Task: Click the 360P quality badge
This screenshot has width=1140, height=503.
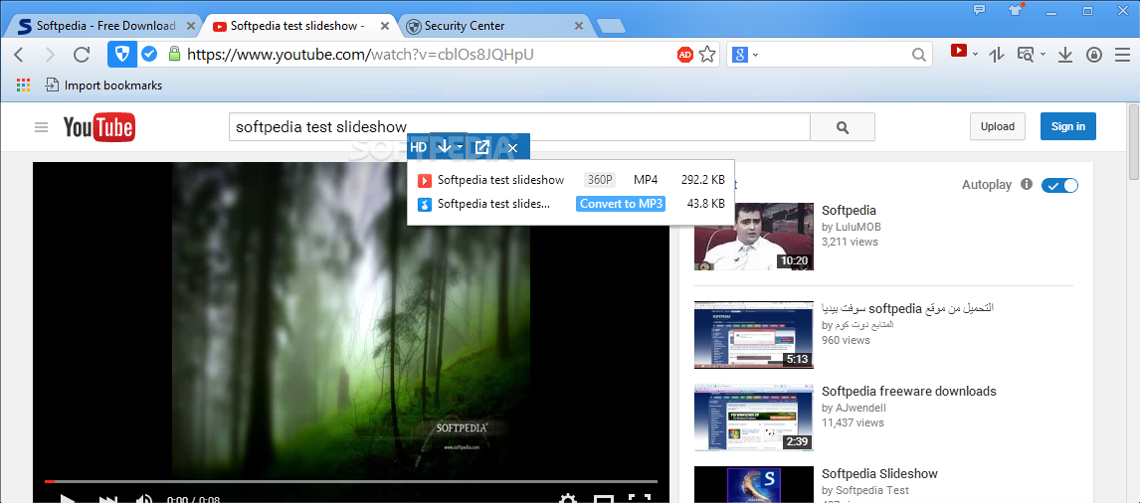Action: [600, 180]
